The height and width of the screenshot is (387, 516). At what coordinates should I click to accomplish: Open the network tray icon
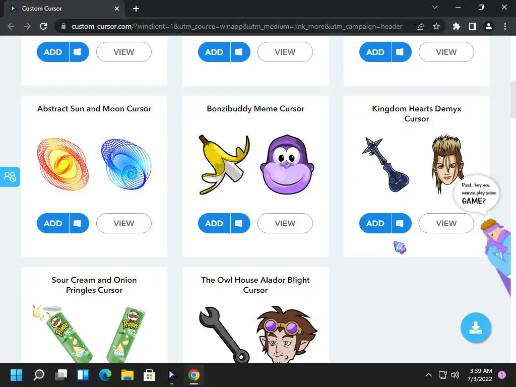pos(442,375)
